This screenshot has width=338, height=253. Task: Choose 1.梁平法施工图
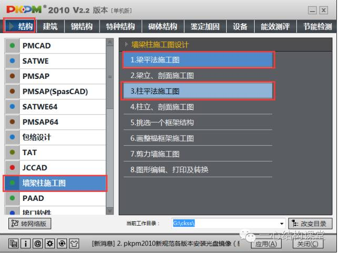(198, 60)
